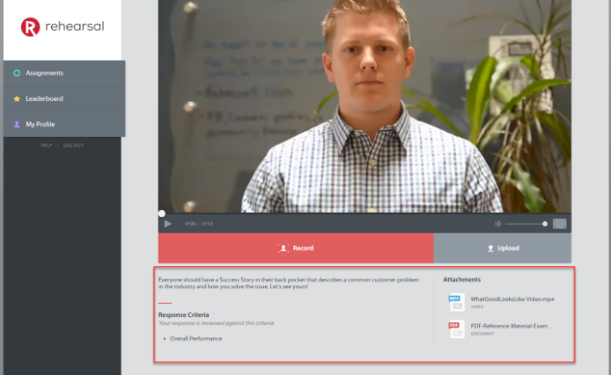Adjust the volume slider handle
This screenshot has height=375, width=611.
click(545, 224)
